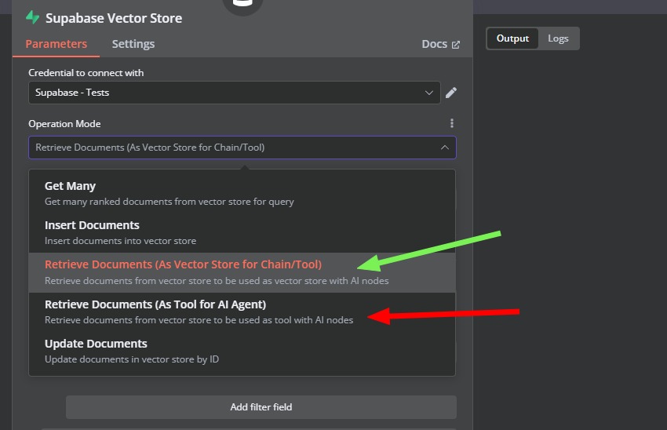Viewport: 667px width, 430px height.
Task: Select the Logs tab
Action: tap(558, 38)
